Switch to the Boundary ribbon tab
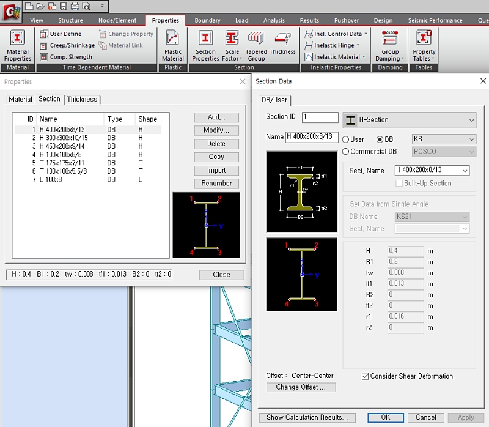 [x=207, y=20]
